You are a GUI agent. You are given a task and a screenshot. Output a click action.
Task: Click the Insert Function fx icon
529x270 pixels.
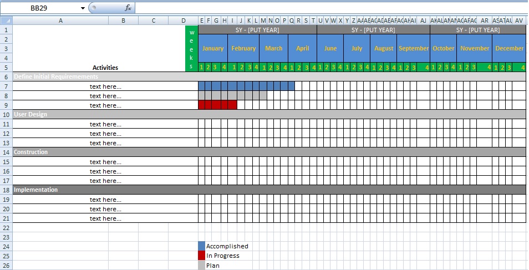(128, 8)
